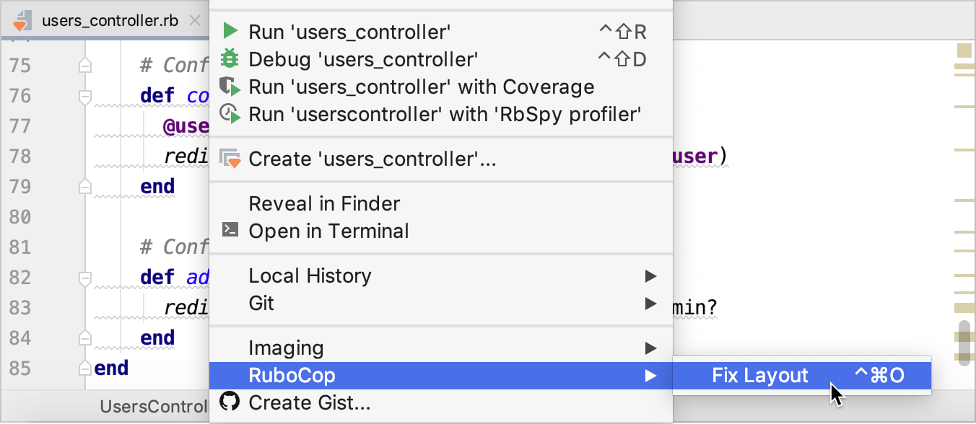Click the Ruby file icon on users_controller.rb tab
The height and width of the screenshot is (424, 976).
point(22,20)
